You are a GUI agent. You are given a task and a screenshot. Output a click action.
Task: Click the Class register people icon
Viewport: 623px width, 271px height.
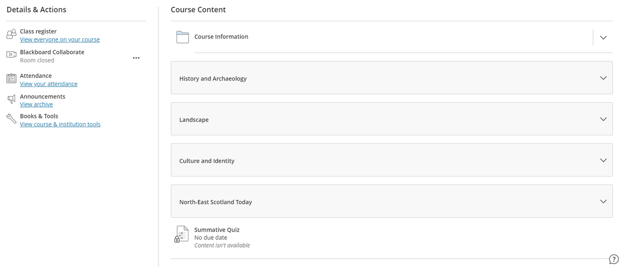[11, 34]
